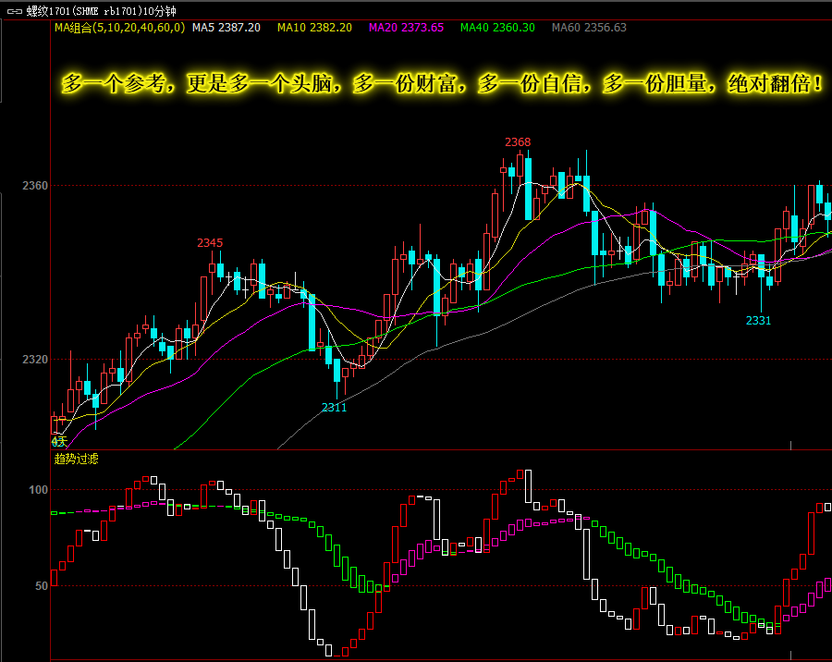Select the MA10 2382.20 readout
Screen dimensions: 832x662
pos(314,28)
